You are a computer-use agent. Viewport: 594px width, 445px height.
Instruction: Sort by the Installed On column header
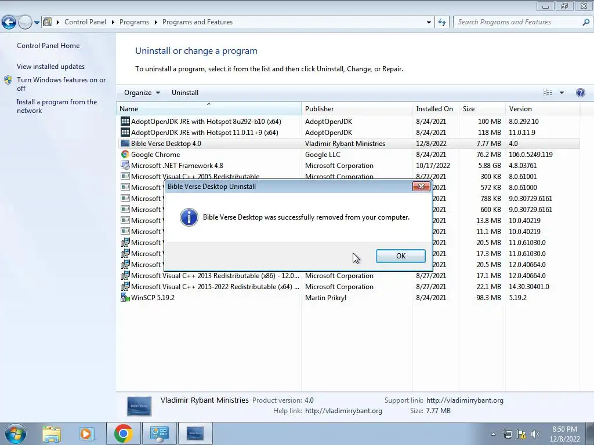point(436,108)
